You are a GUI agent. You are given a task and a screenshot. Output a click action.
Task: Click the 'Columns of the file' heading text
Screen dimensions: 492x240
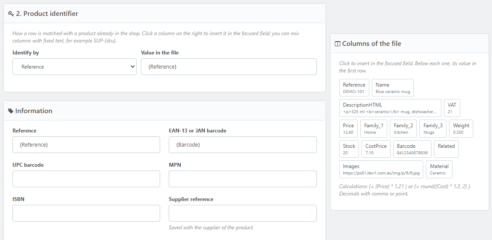371,44
